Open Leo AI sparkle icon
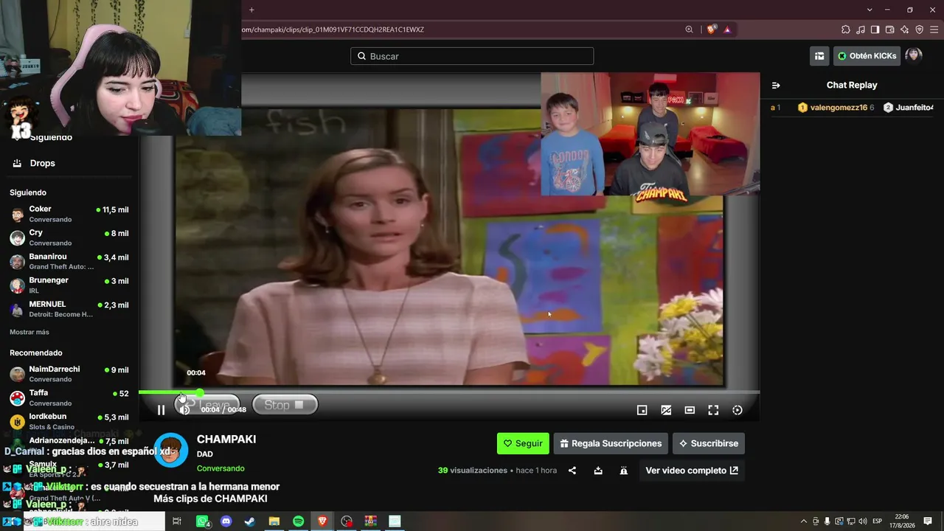The image size is (944, 531). 904,29
